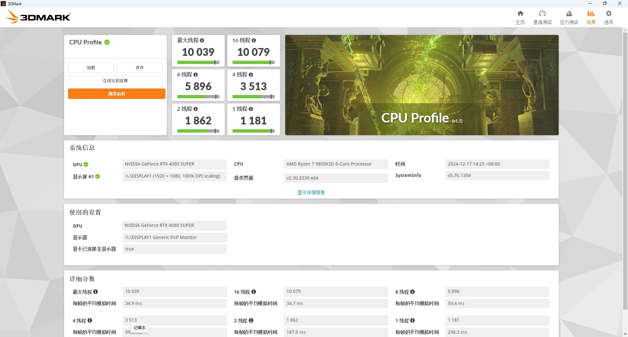Click info icon beside 2 线程 score card

click(196, 109)
